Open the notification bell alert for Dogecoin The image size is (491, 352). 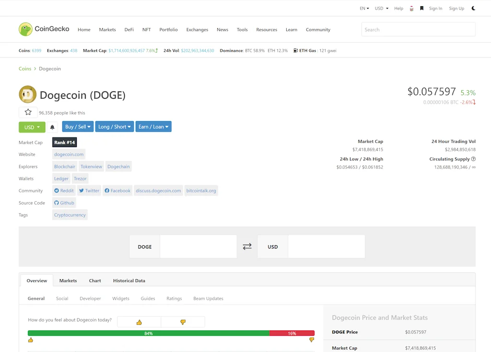[52, 126]
